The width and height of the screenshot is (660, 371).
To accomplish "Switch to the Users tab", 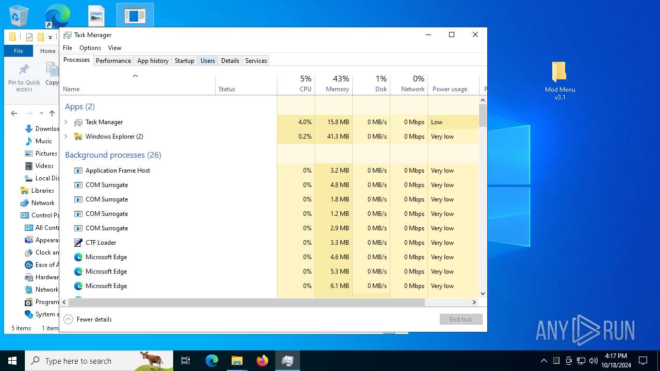I will [208, 61].
